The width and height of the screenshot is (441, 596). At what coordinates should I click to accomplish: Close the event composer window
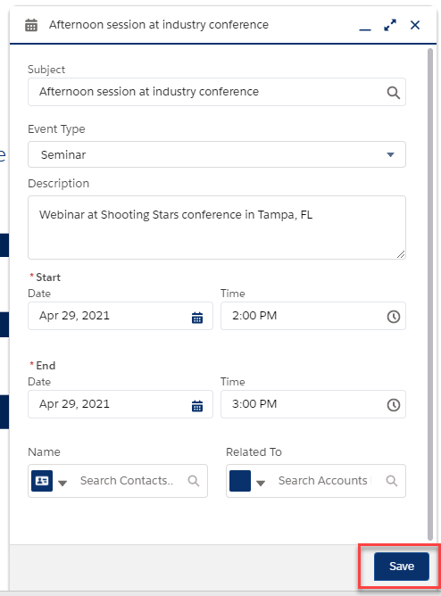[x=415, y=25]
